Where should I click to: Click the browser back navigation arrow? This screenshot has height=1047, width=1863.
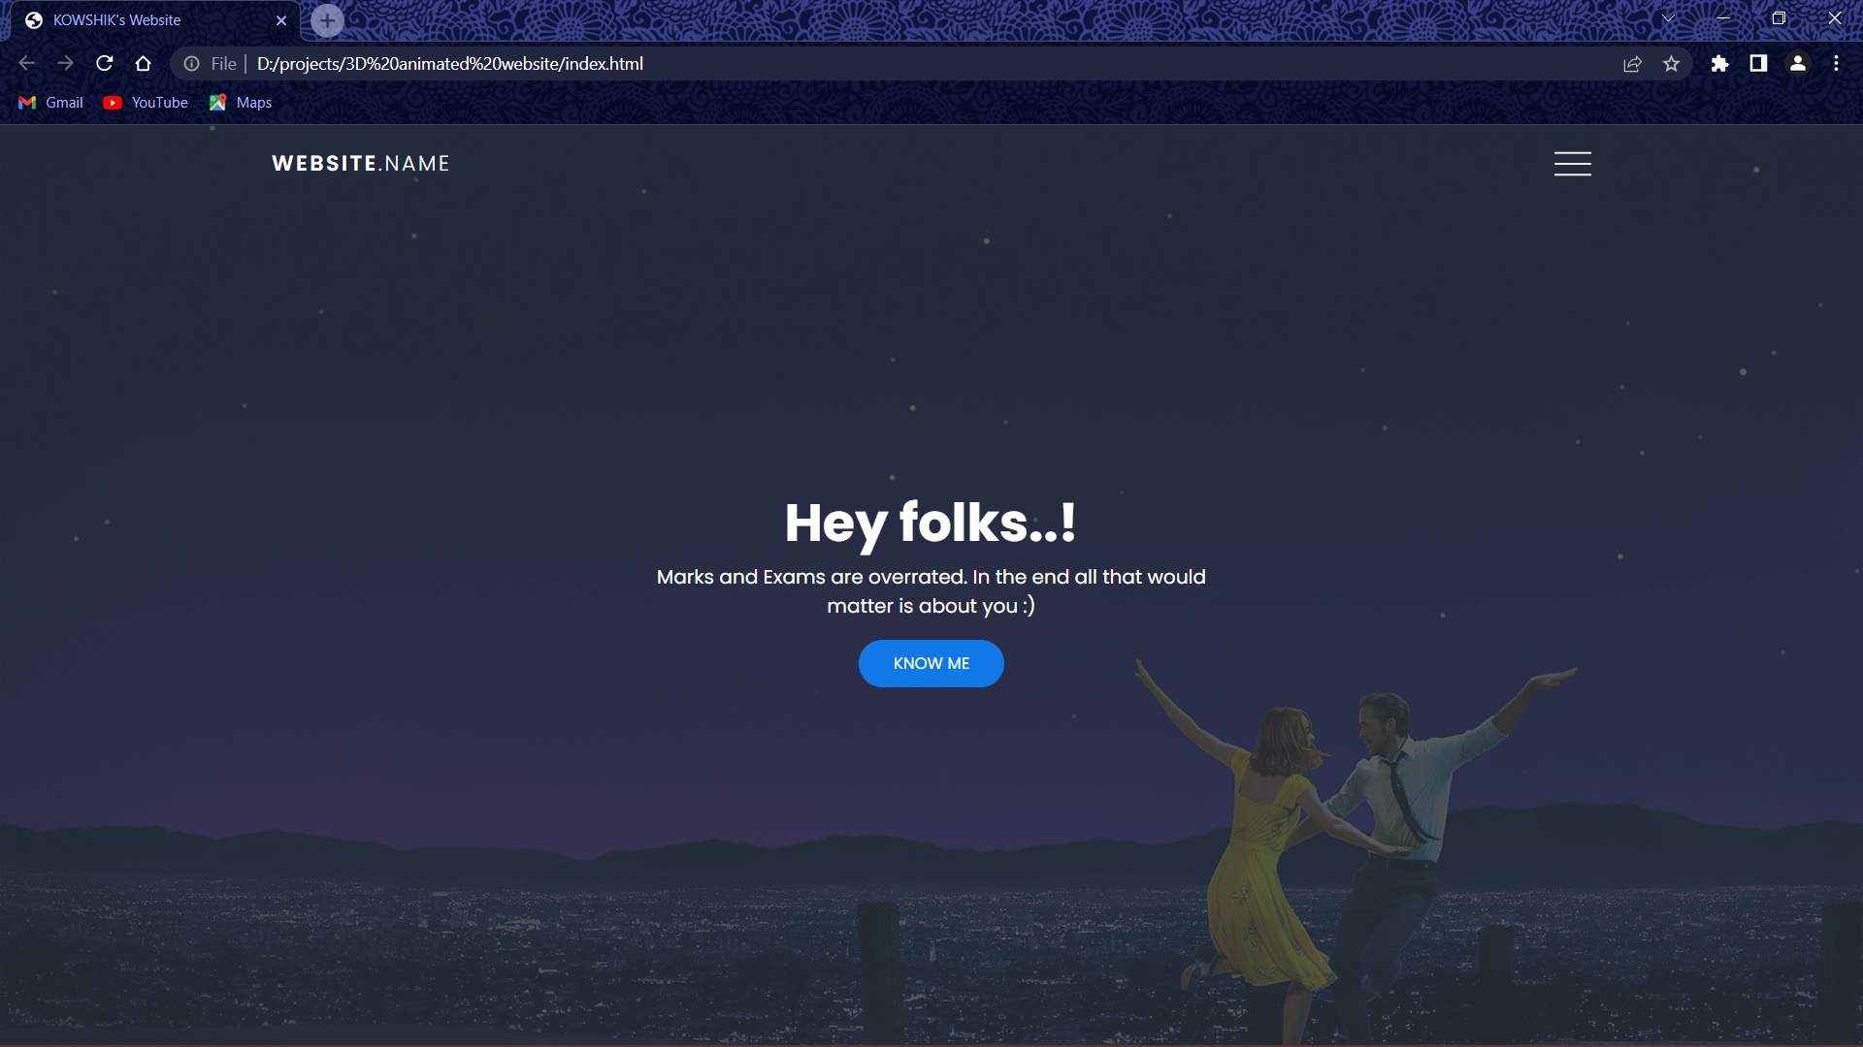(x=25, y=63)
